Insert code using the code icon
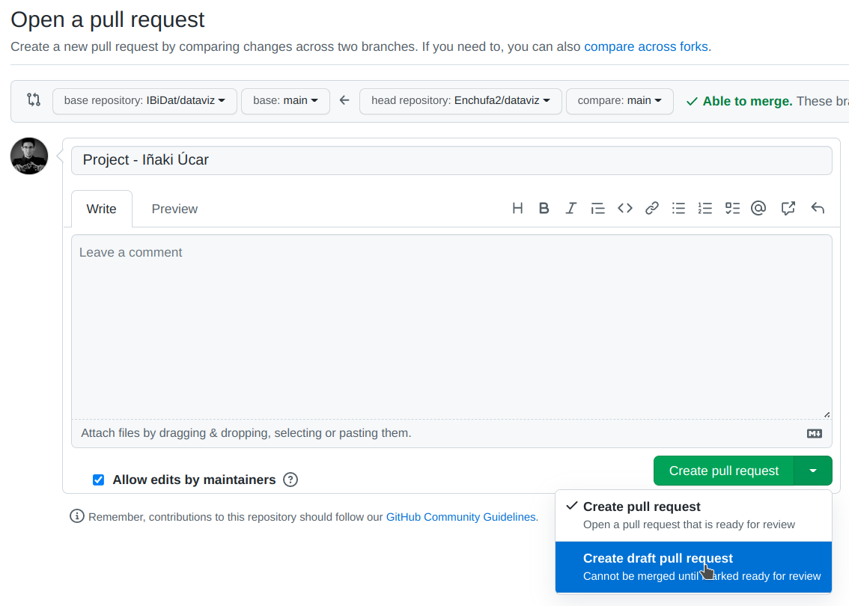 [625, 208]
